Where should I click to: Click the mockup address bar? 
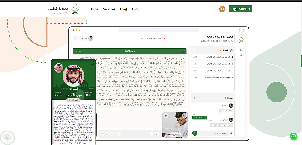[159, 30]
